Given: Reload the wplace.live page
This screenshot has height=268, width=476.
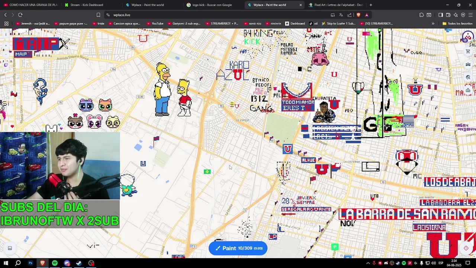Looking at the screenshot, I should [x=20, y=15].
